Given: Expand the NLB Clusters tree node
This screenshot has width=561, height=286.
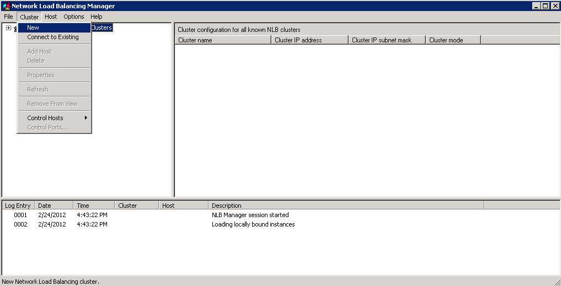Looking at the screenshot, I should [9, 28].
